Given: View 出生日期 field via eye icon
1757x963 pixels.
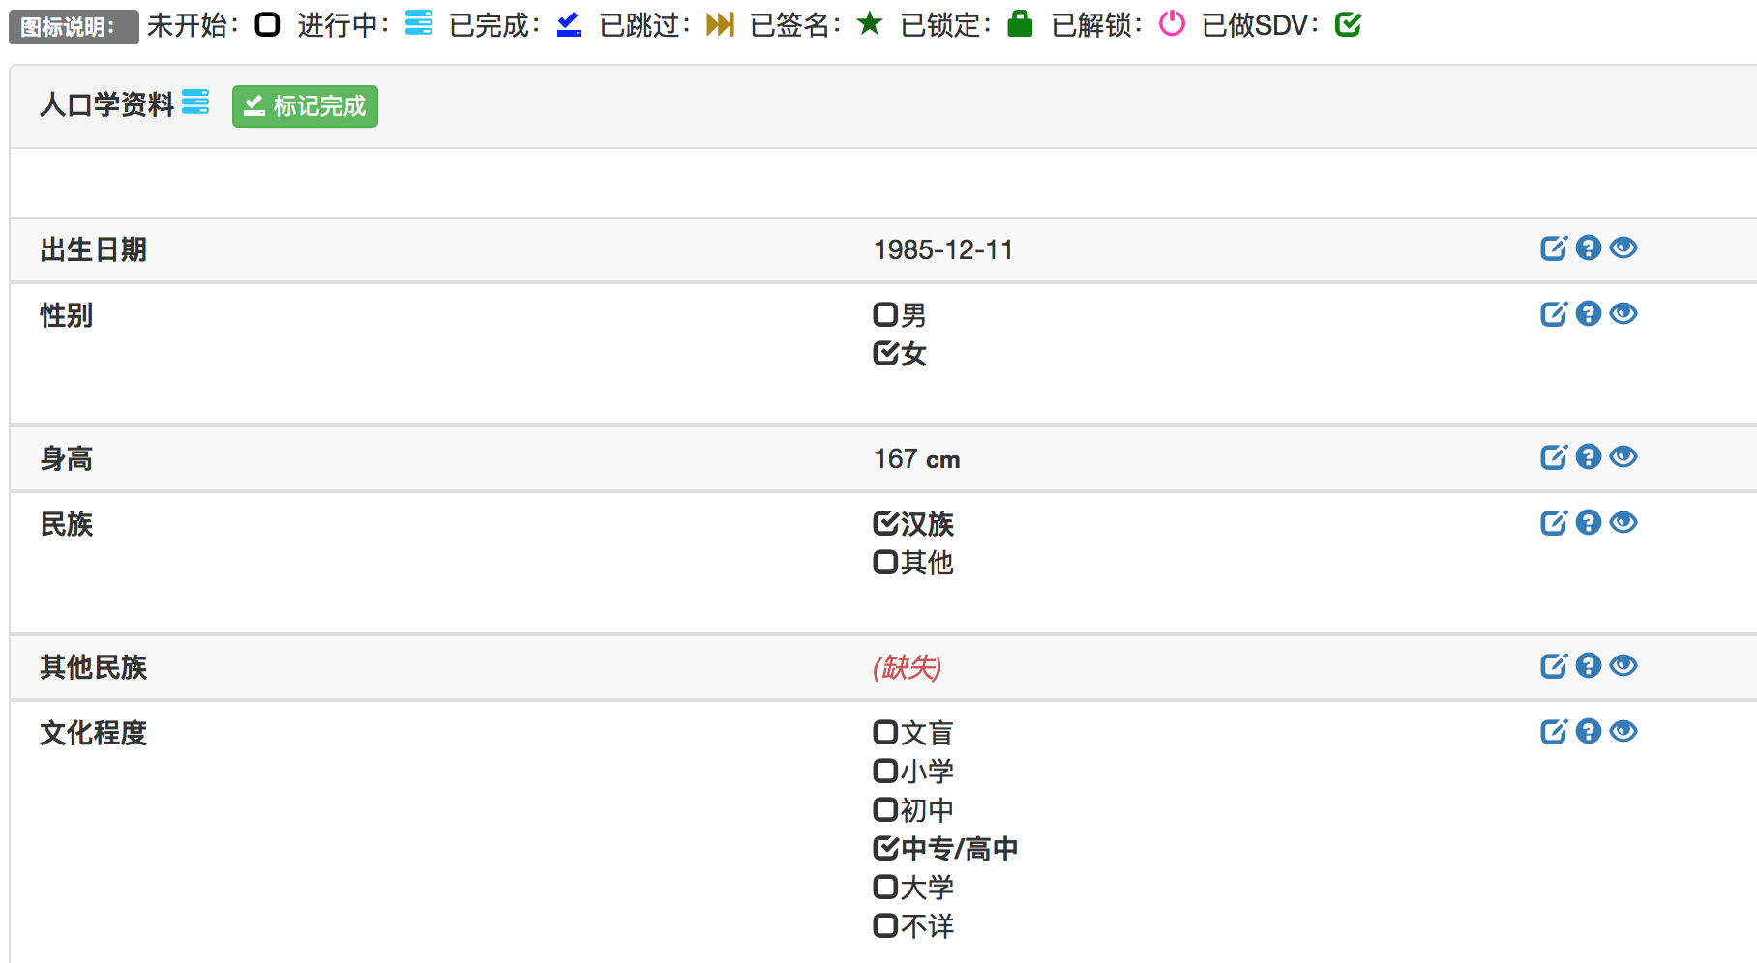Looking at the screenshot, I should point(1623,248).
